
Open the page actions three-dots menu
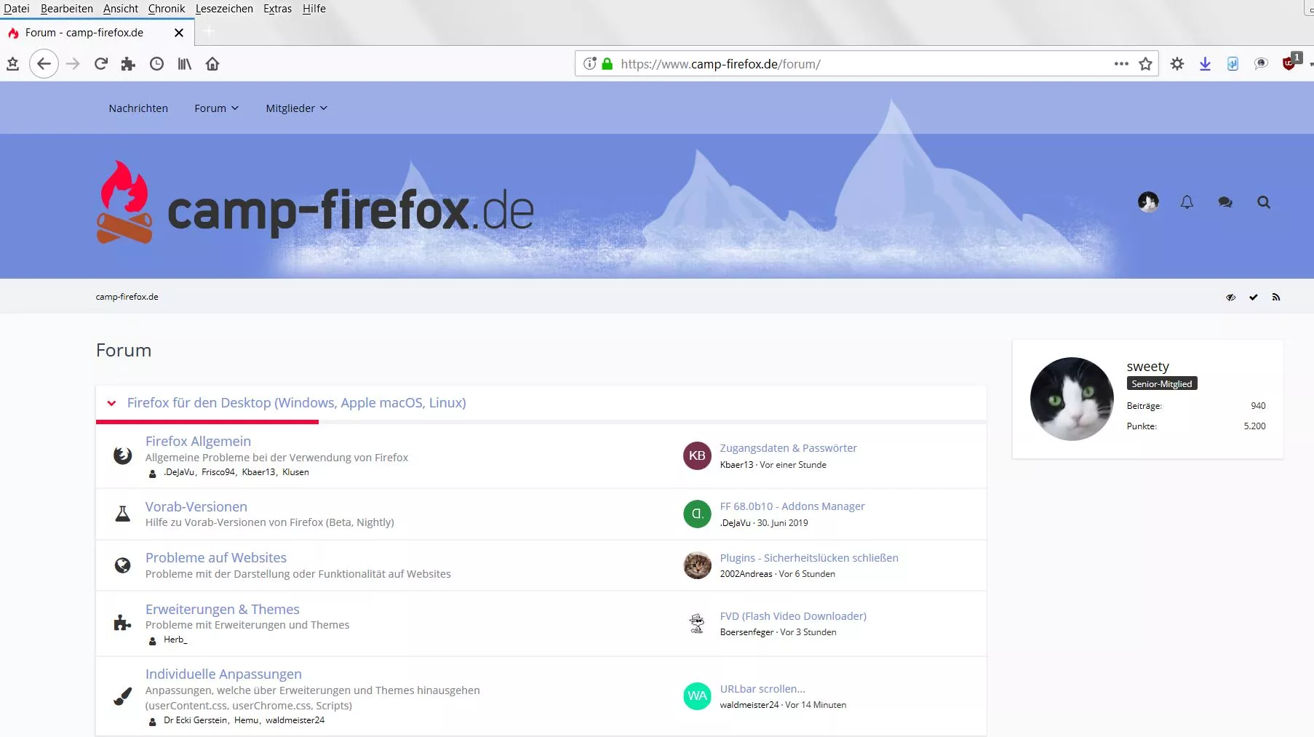click(x=1121, y=64)
